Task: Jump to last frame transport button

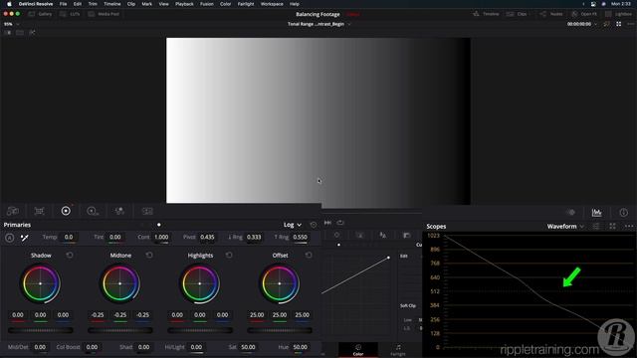Action: pos(327,223)
